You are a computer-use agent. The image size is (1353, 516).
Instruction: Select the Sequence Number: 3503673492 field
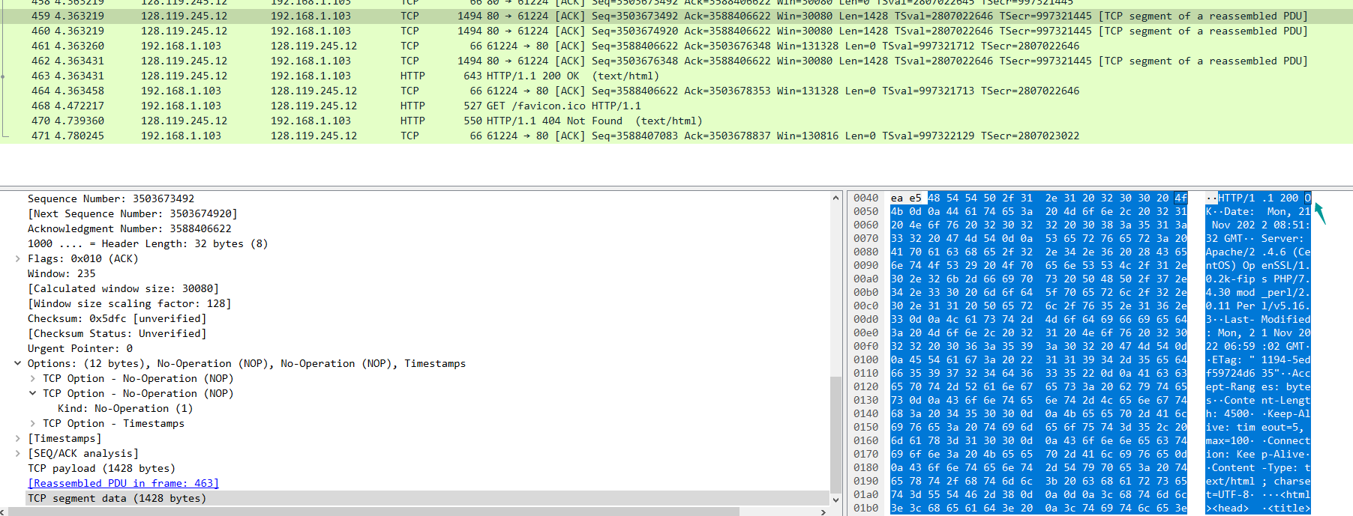click(110, 198)
